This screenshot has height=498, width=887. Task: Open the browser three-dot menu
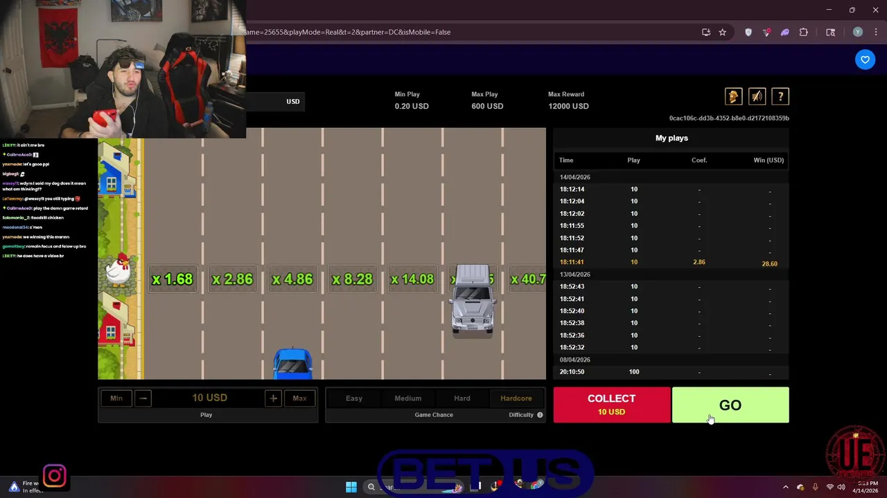tap(875, 32)
